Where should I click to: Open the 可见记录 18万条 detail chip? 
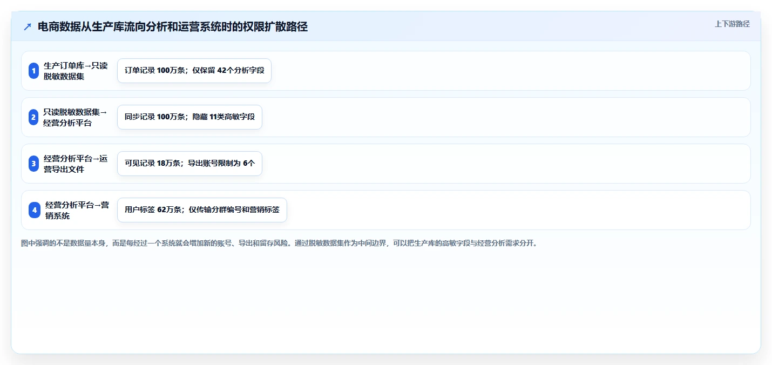[189, 164]
